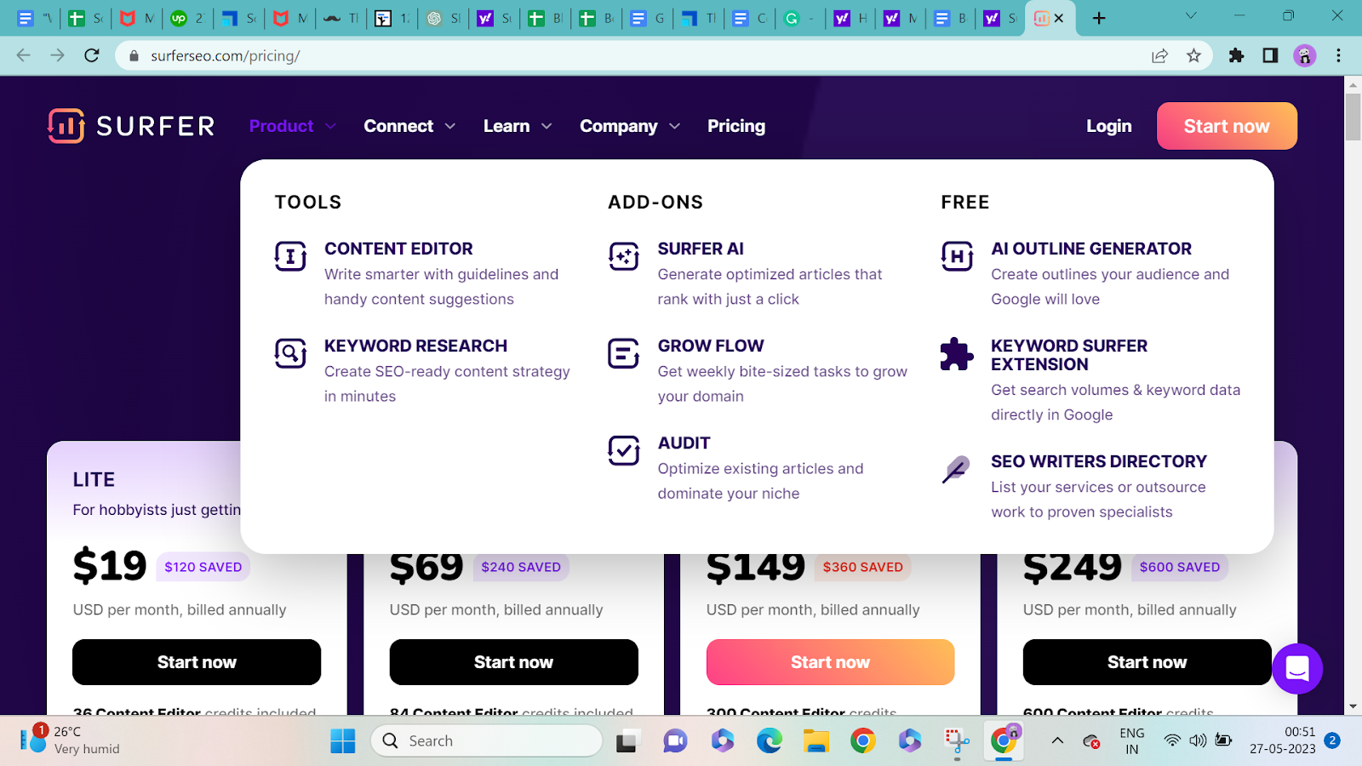Open the browser extensions puzzle icon
This screenshot has width=1362, height=766.
tap(1236, 55)
